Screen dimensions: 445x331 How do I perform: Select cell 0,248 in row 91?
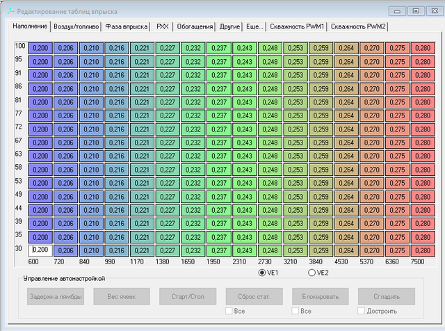click(270, 75)
